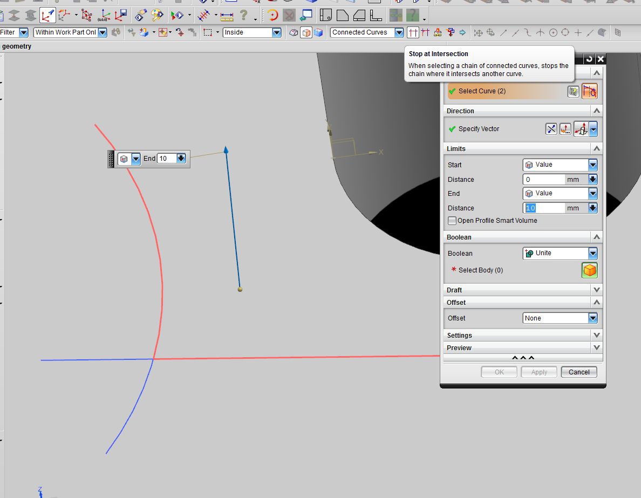Image resolution: width=641 pixels, height=498 pixels.
Task: Click the Select Body cube icon
Action: (590, 270)
